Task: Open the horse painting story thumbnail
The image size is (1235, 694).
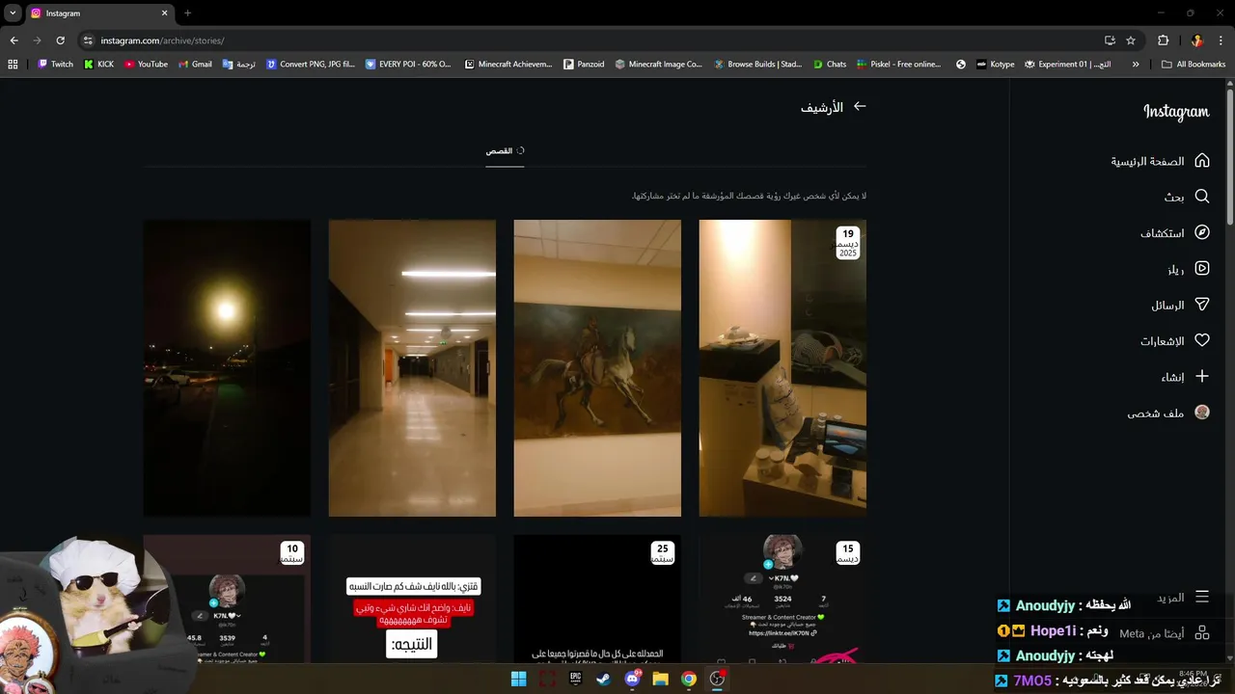Action: tap(597, 368)
